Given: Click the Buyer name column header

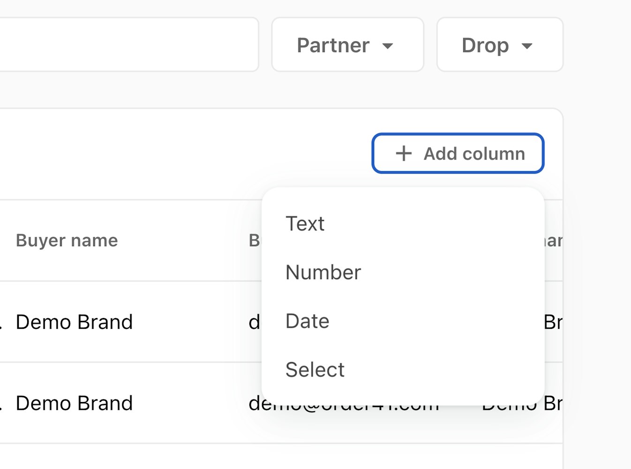Looking at the screenshot, I should [x=67, y=241].
